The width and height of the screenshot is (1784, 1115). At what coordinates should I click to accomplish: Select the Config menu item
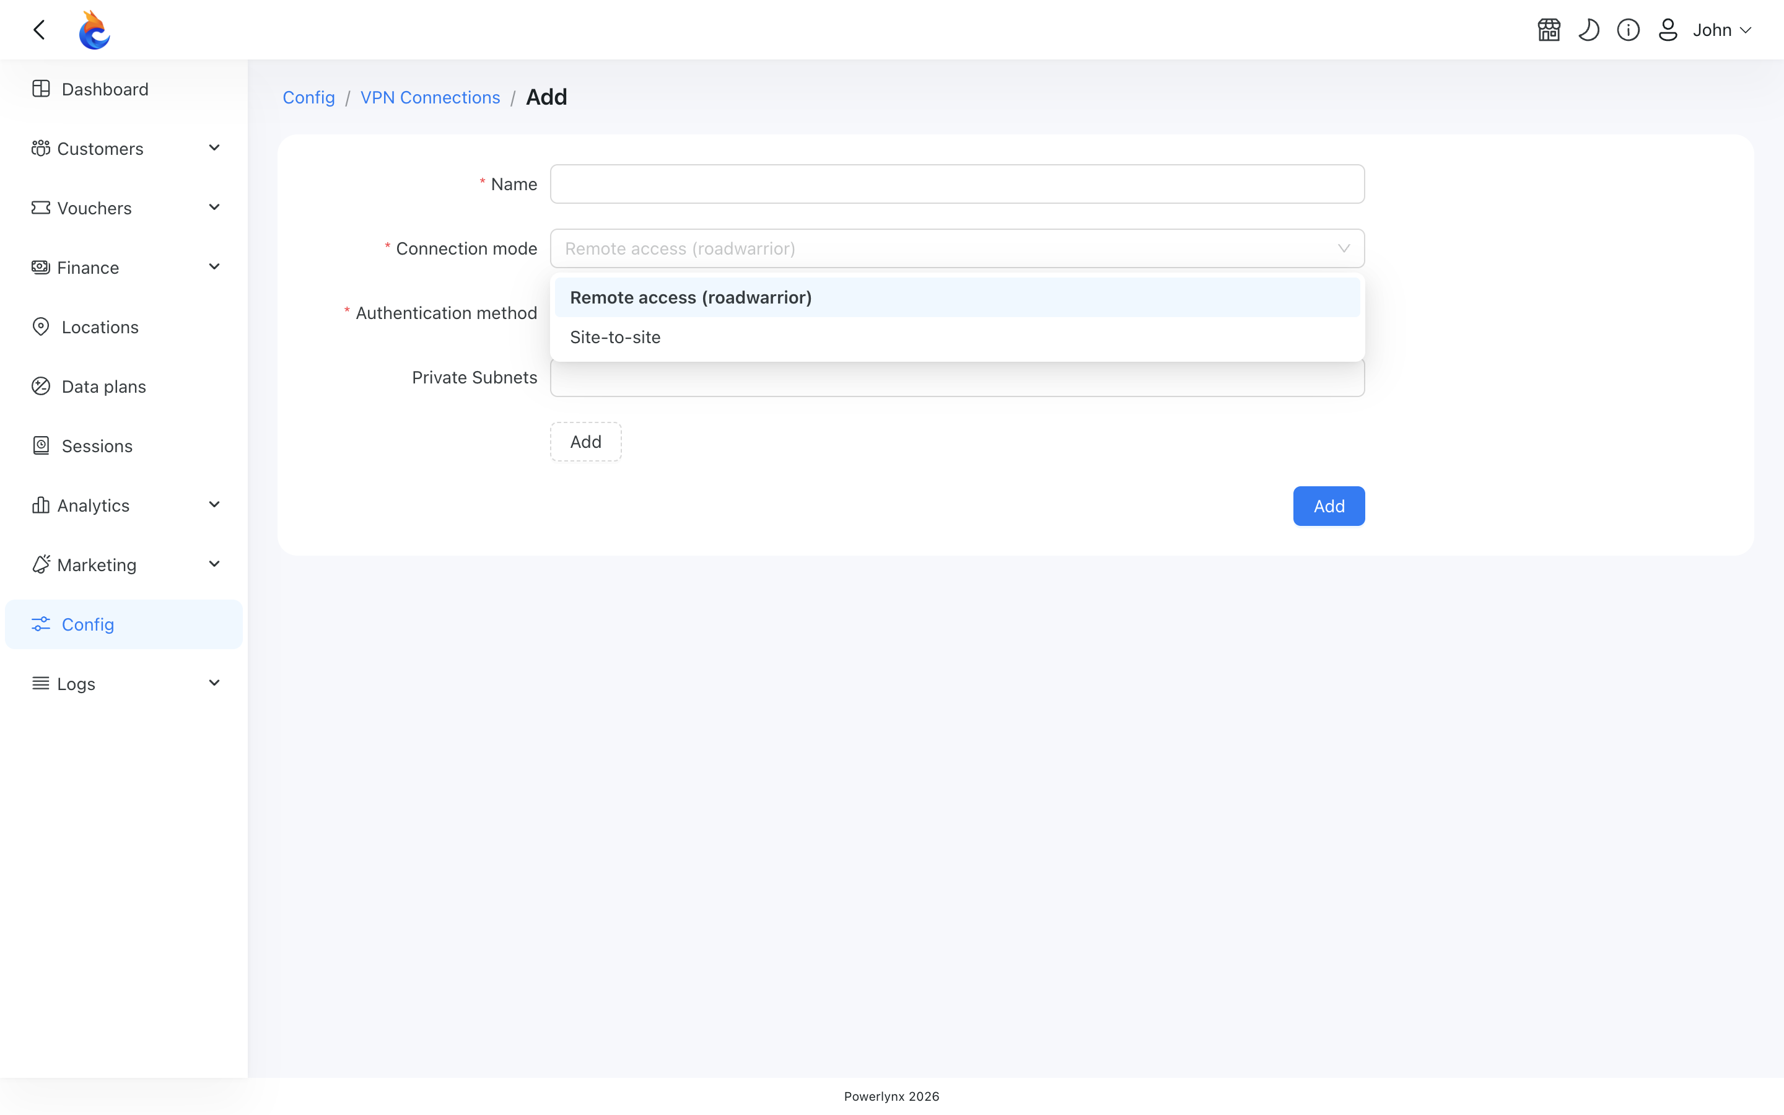pyautogui.click(x=124, y=624)
